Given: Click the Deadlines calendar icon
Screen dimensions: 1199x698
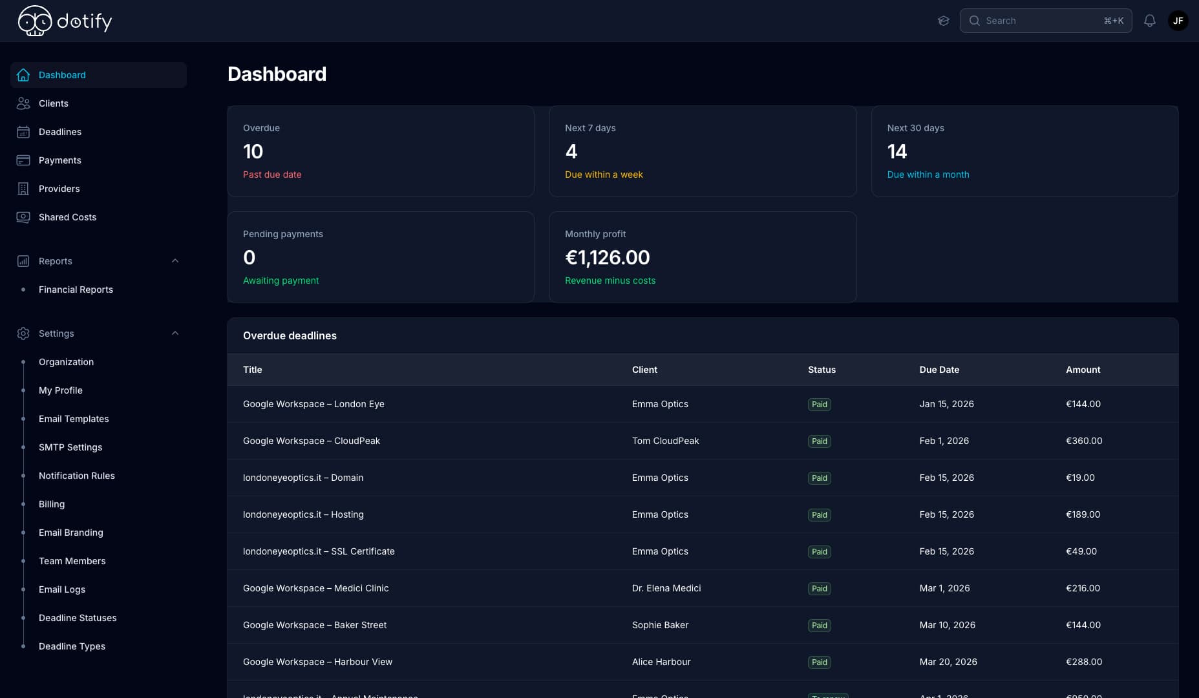Looking at the screenshot, I should 23,132.
